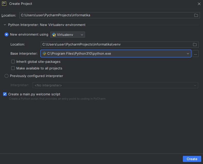Click the Create Project title text
Viewport: 203px width, 164px height.
coord(21,4)
